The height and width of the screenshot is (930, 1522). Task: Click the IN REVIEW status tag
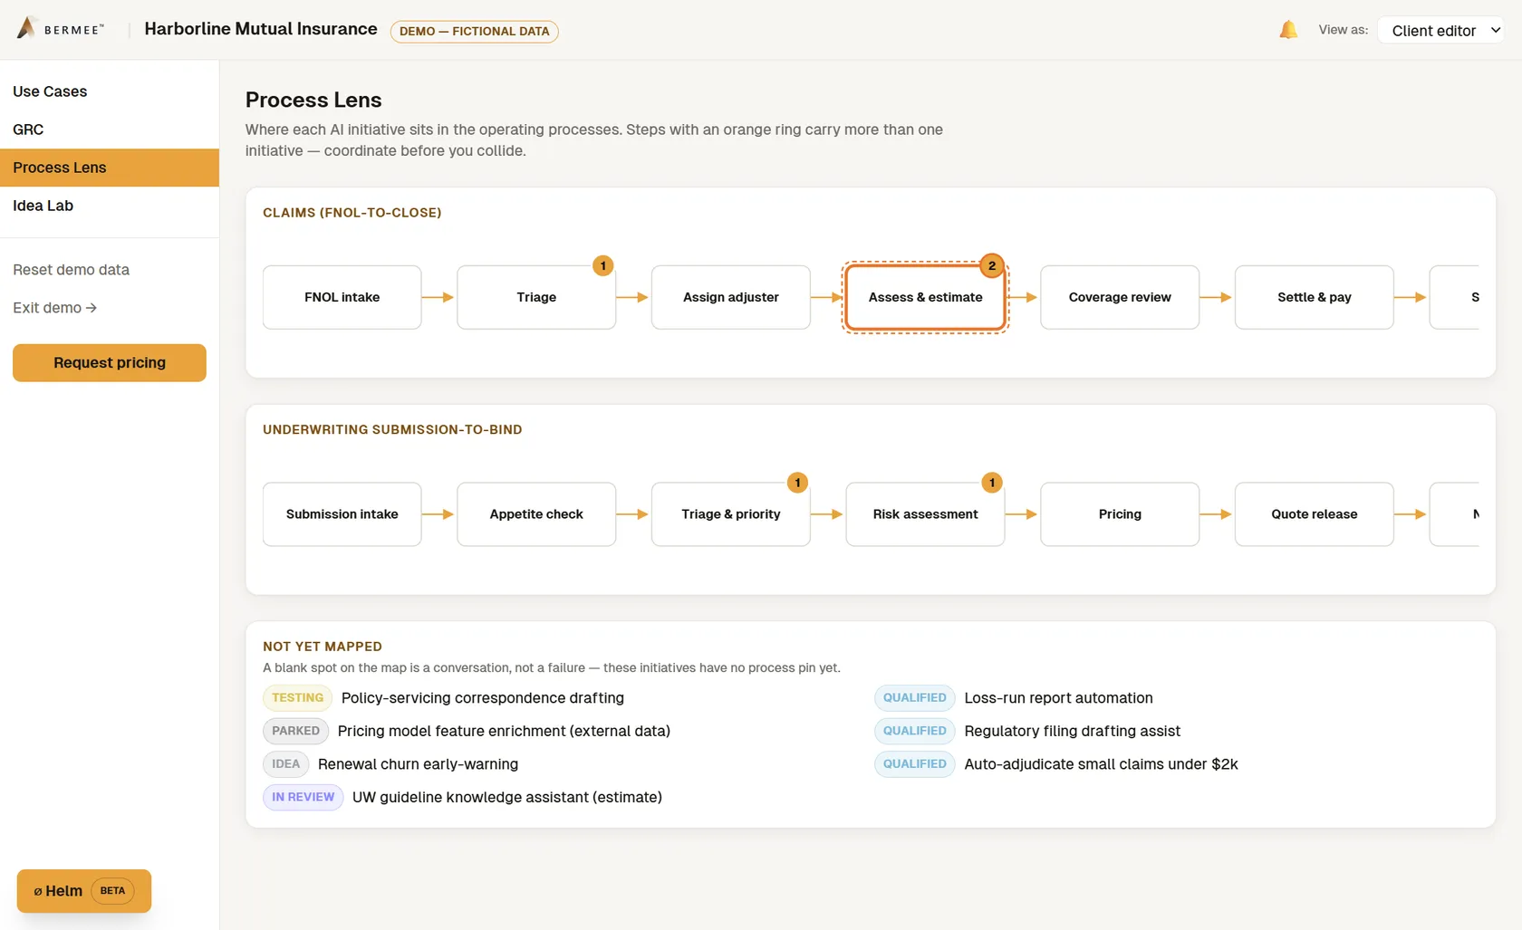click(x=303, y=797)
